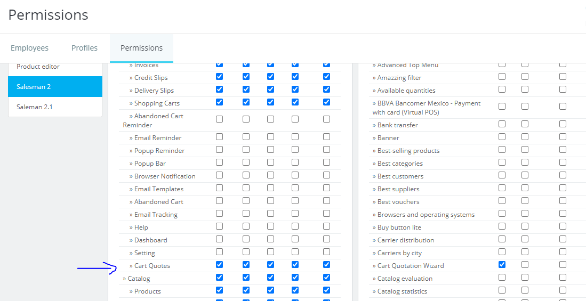Uncheck first checkbox in Cart Quotes row
586x301 pixels.
tap(219, 265)
